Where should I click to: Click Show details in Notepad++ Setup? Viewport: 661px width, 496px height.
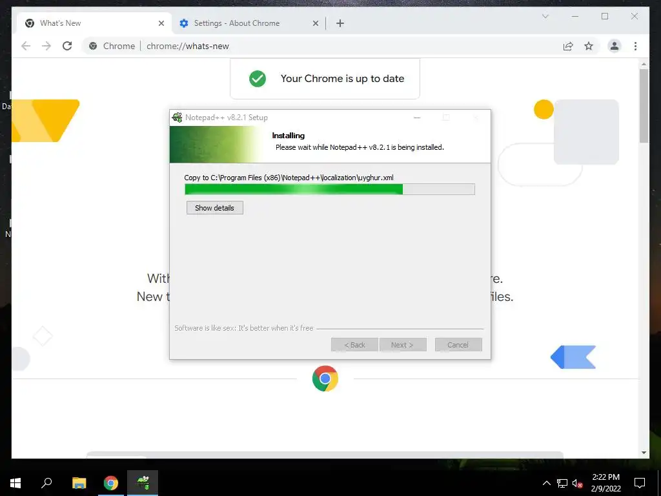click(214, 207)
